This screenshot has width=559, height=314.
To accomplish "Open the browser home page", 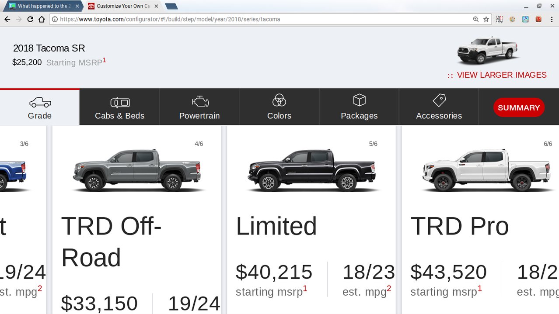I will tap(42, 19).
